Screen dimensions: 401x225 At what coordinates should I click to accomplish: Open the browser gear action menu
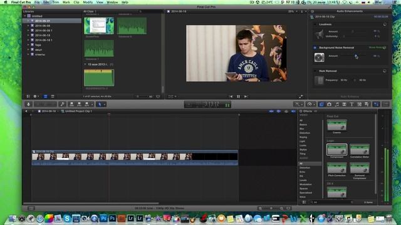(x=36, y=96)
